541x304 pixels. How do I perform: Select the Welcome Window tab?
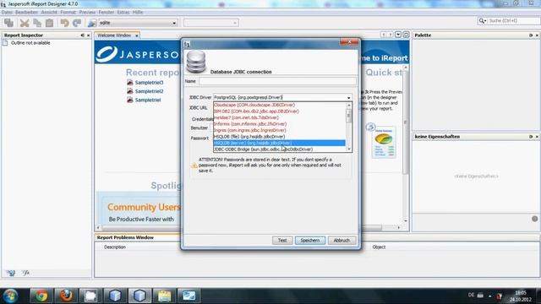pyautogui.click(x=114, y=35)
